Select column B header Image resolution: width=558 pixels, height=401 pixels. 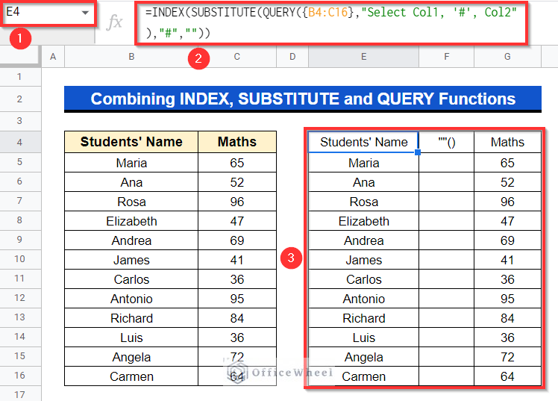click(x=131, y=57)
